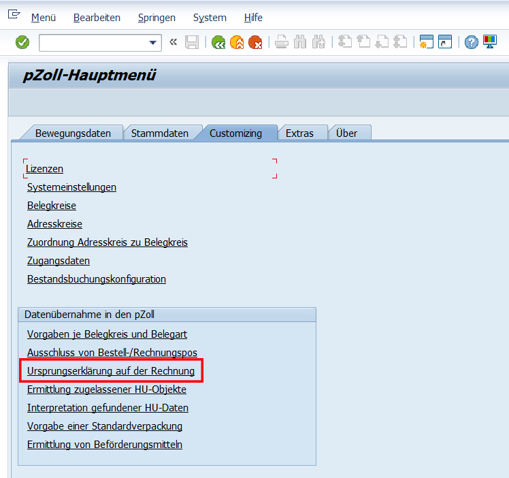Expand the command field history dropdown
Image resolution: width=509 pixels, height=478 pixels.
[x=152, y=42]
